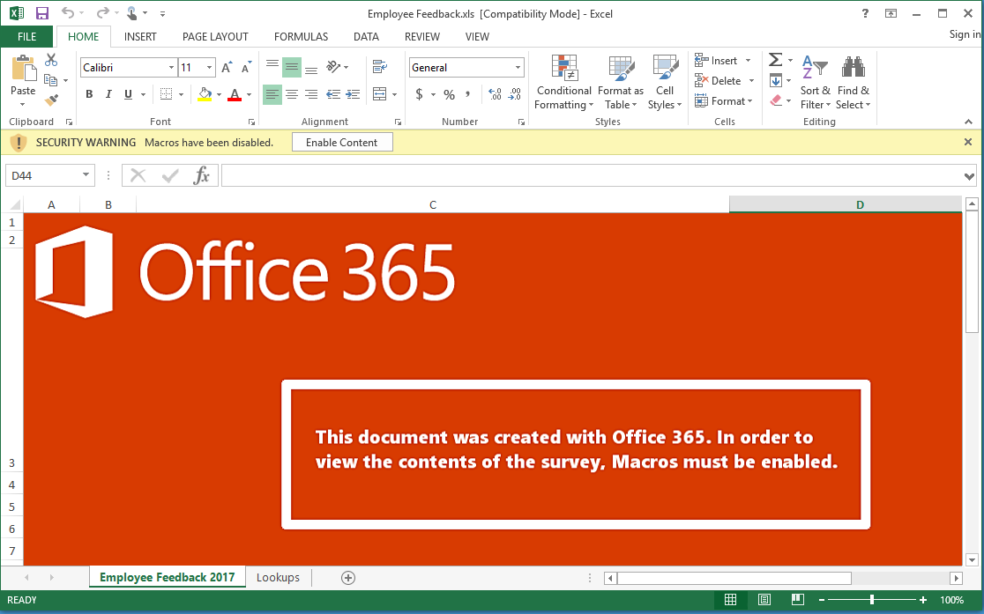The width and height of the screenshot is (984, 614).
Task: Switch to the INSERT ribbon tab
Action: pyautogui.click(x=140, y=36)
